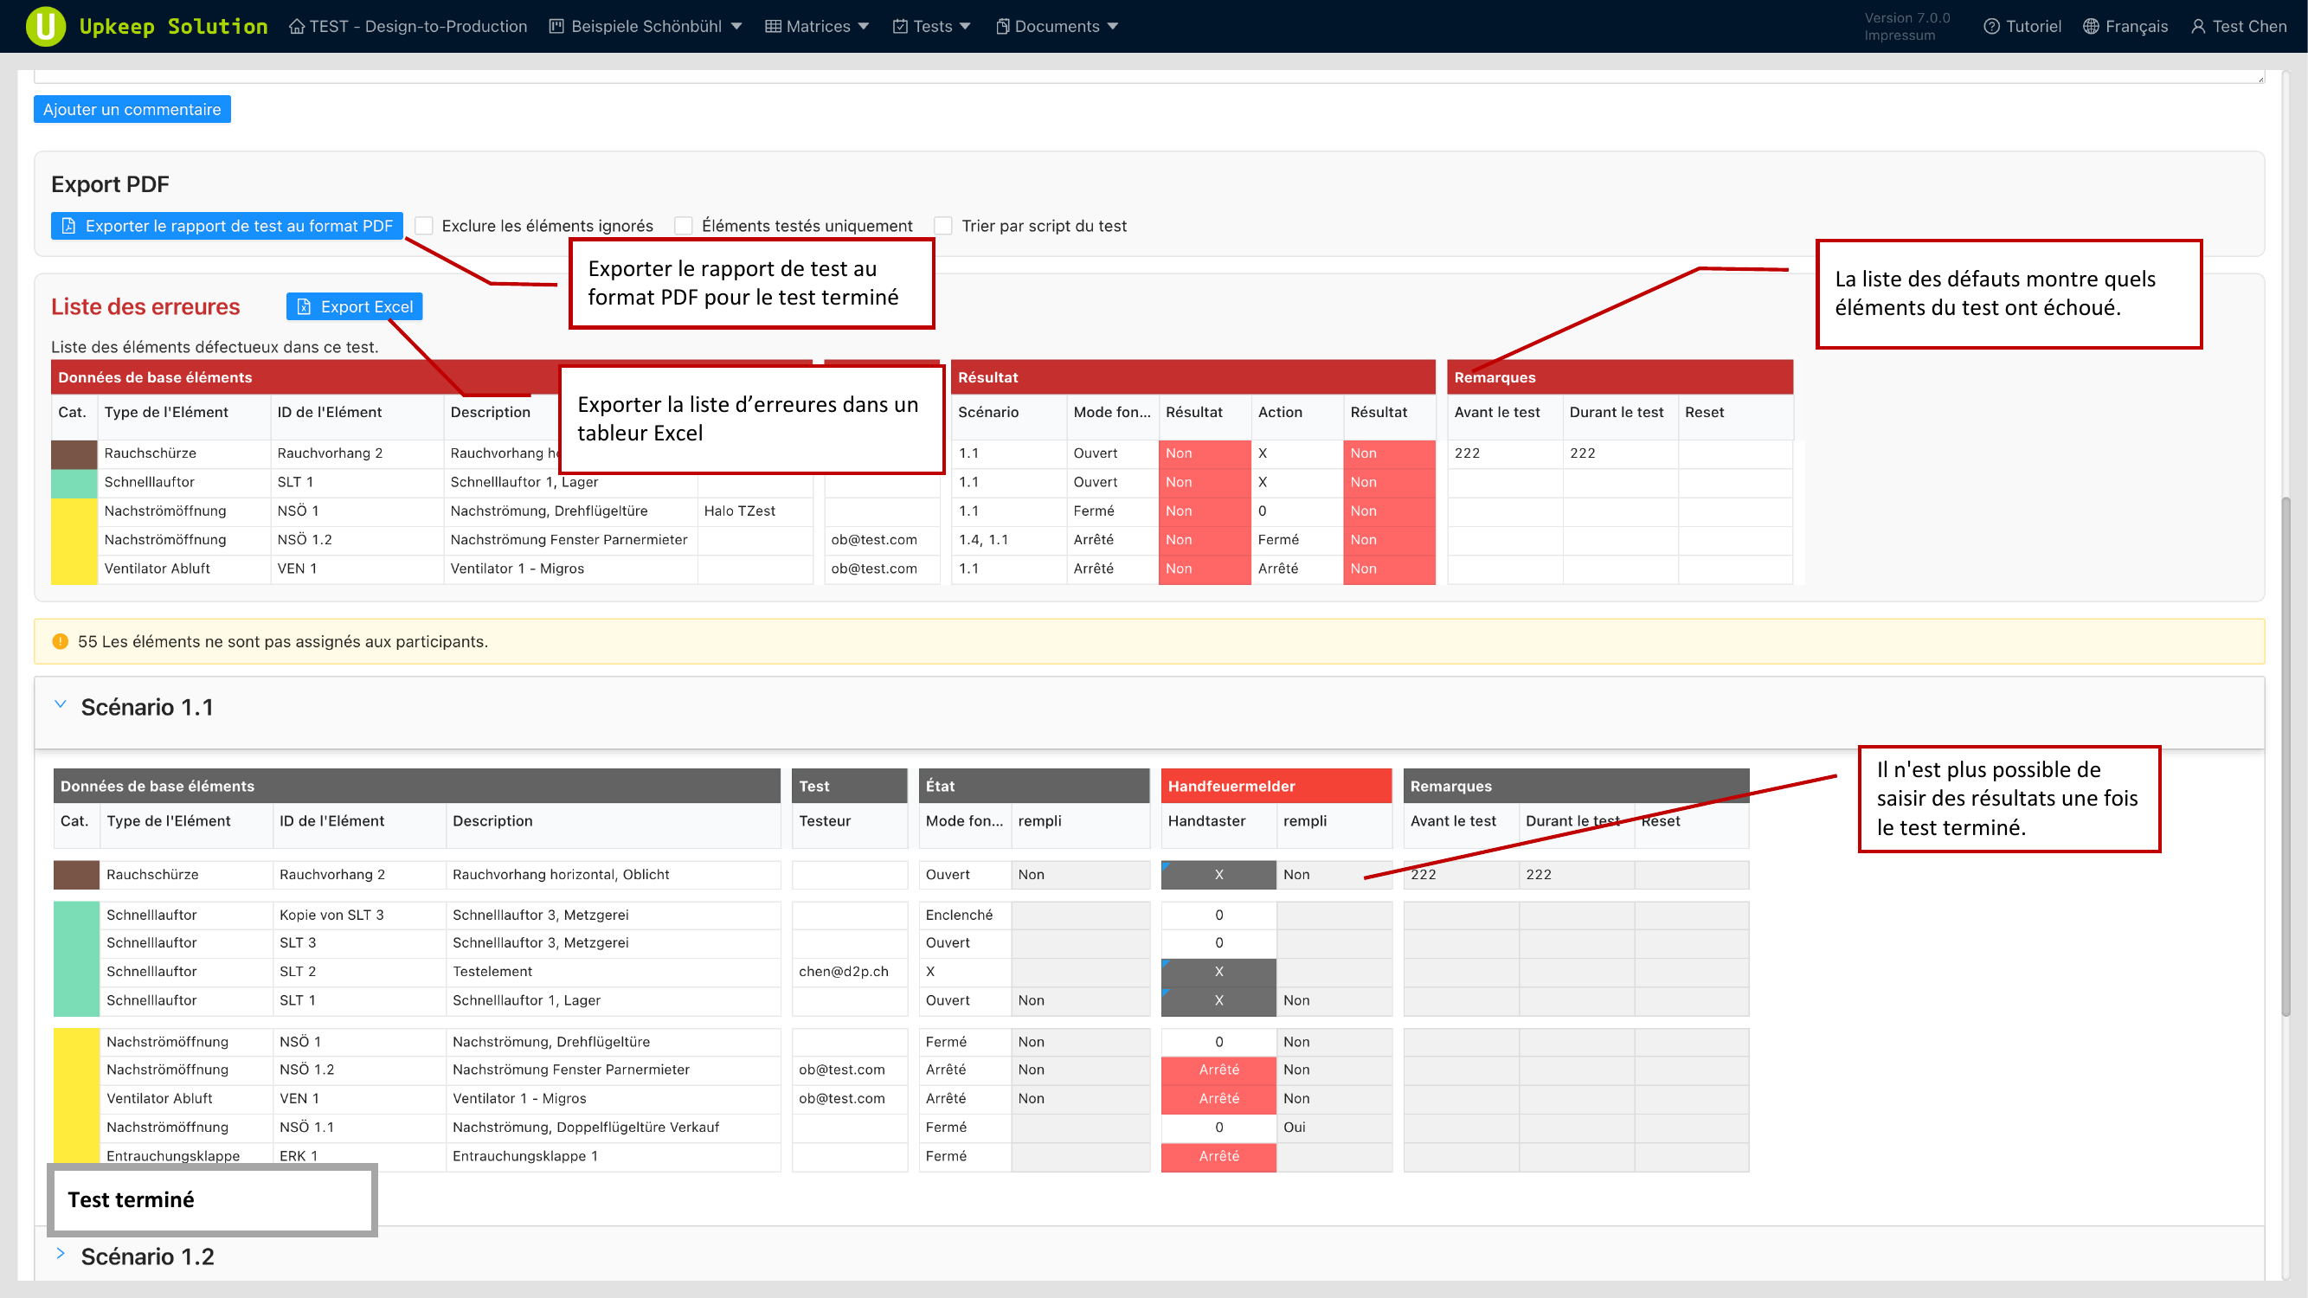Tick the Trier par script du test checkbox
The width and height of the screenshot is (2308, 1298).
(x=943, y=226)
